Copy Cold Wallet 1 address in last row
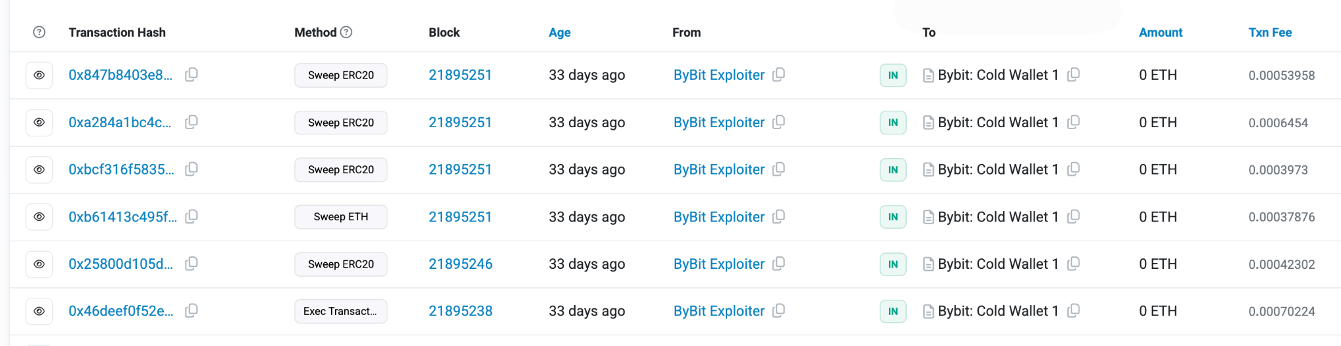1341x346 pixels. (x=1073, y=310)
